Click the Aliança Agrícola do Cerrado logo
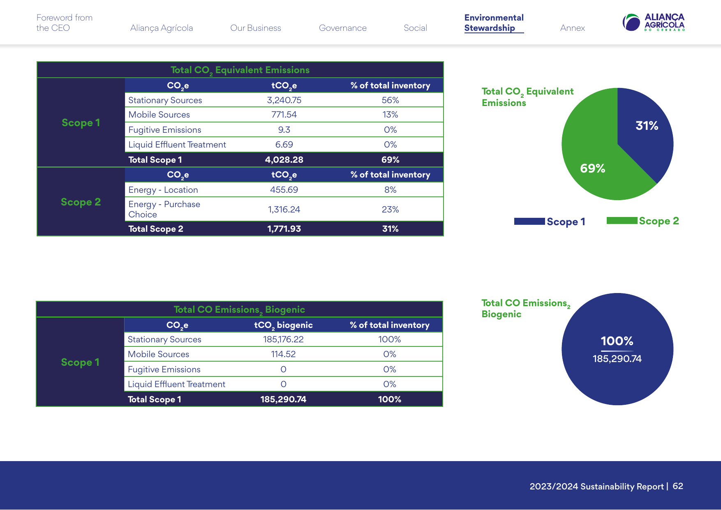The width and height of the screenshot is (721, 510). click(654, 22)
